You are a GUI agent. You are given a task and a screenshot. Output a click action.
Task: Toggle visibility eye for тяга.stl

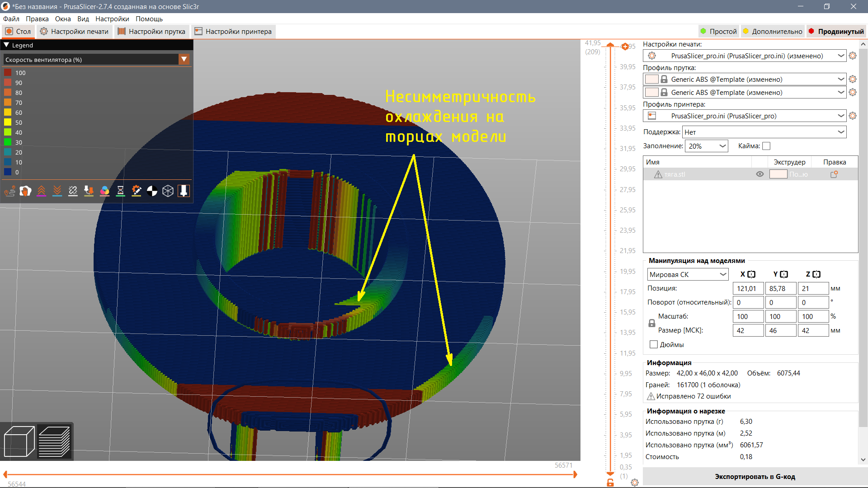(x=760, y=174)
